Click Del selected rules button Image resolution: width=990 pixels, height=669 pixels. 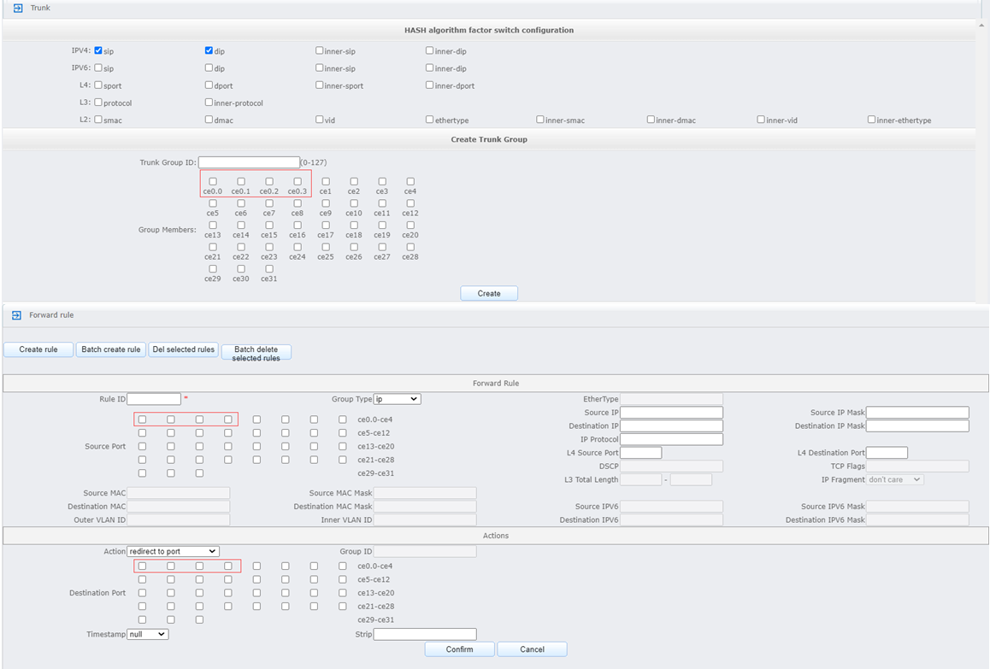tap(183, 349)
